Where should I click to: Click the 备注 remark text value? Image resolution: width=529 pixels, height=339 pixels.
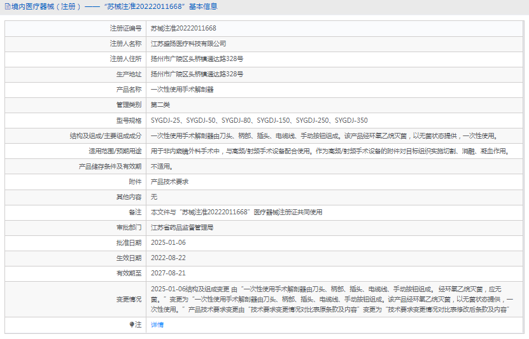(237, 212)
